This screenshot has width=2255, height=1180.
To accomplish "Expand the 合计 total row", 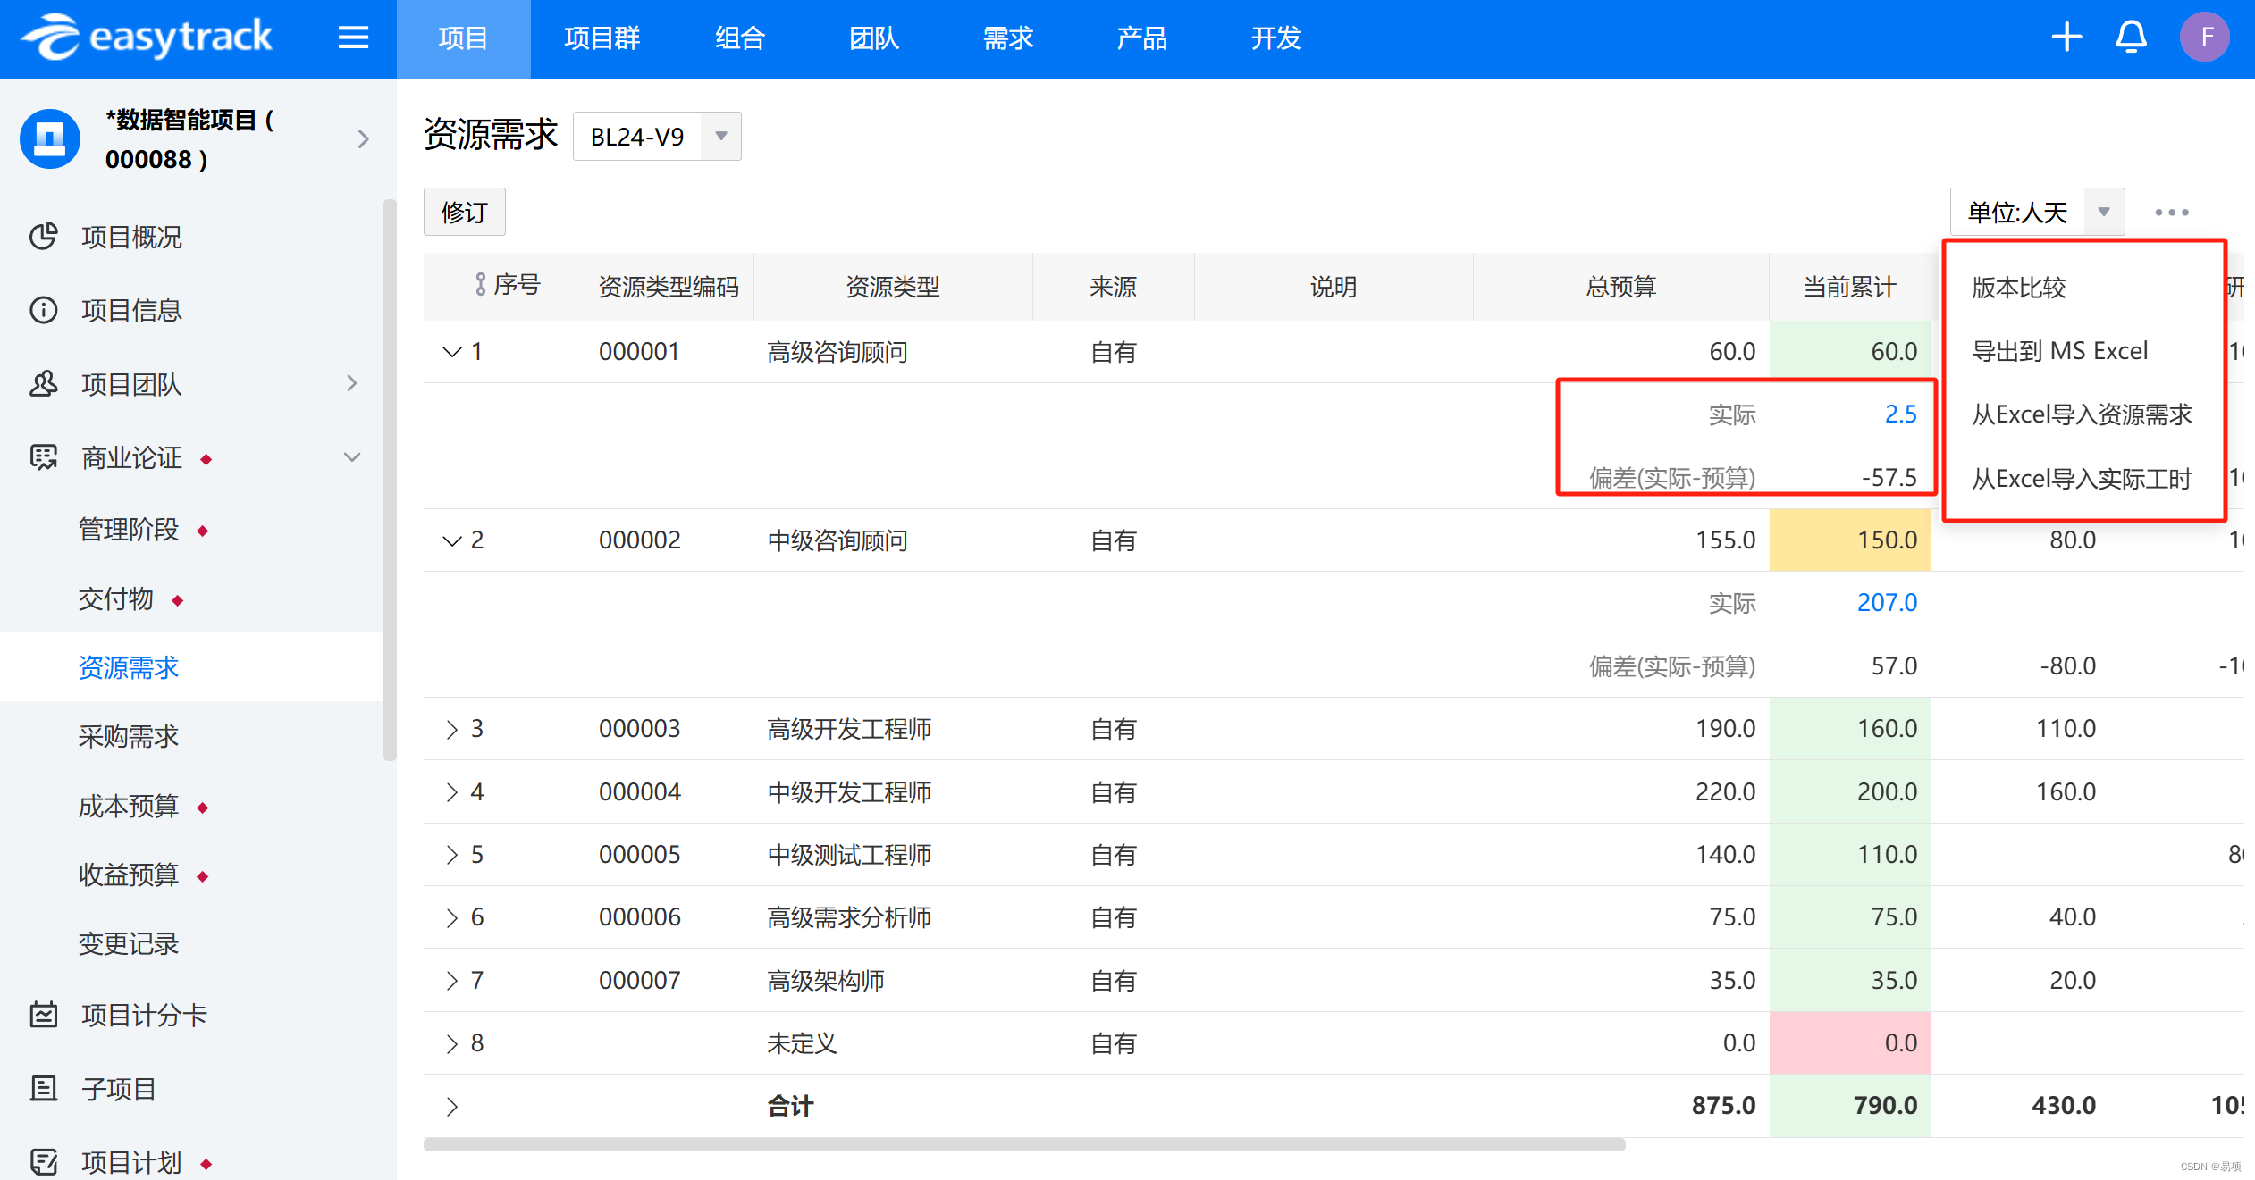I will pyautogui.click(x=451, y=1107).
